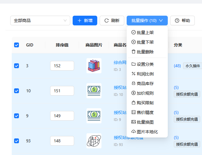Click the 新增 button
The height and width of the screenshot is (155, 202).
(x=85, y=21)
